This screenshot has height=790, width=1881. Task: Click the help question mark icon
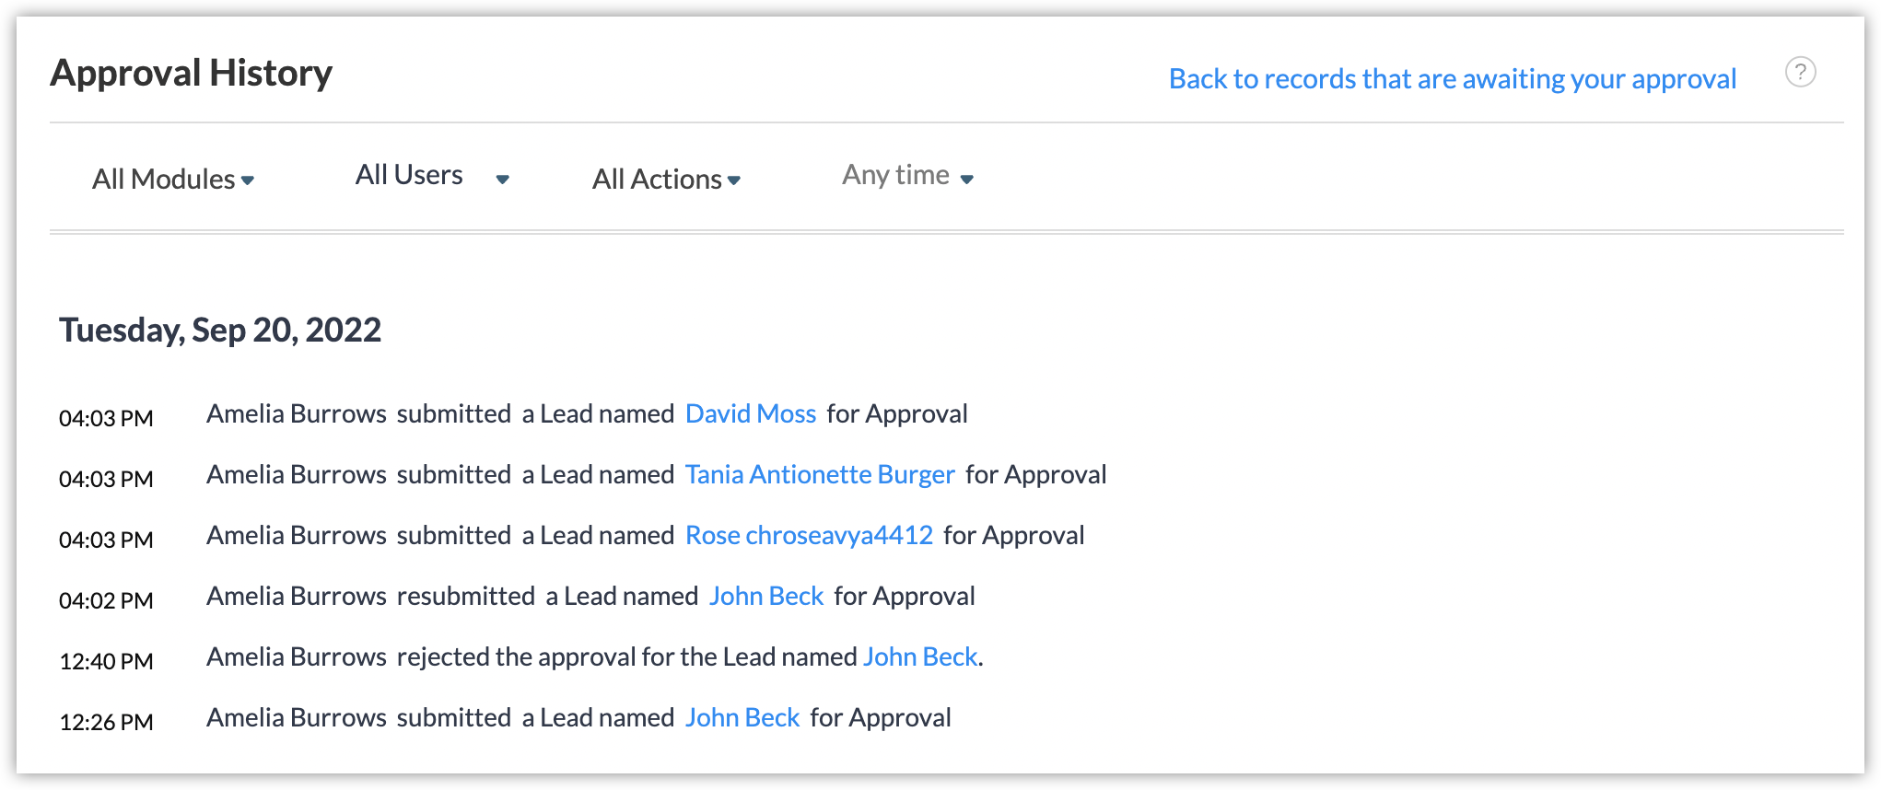[1800, 72]
